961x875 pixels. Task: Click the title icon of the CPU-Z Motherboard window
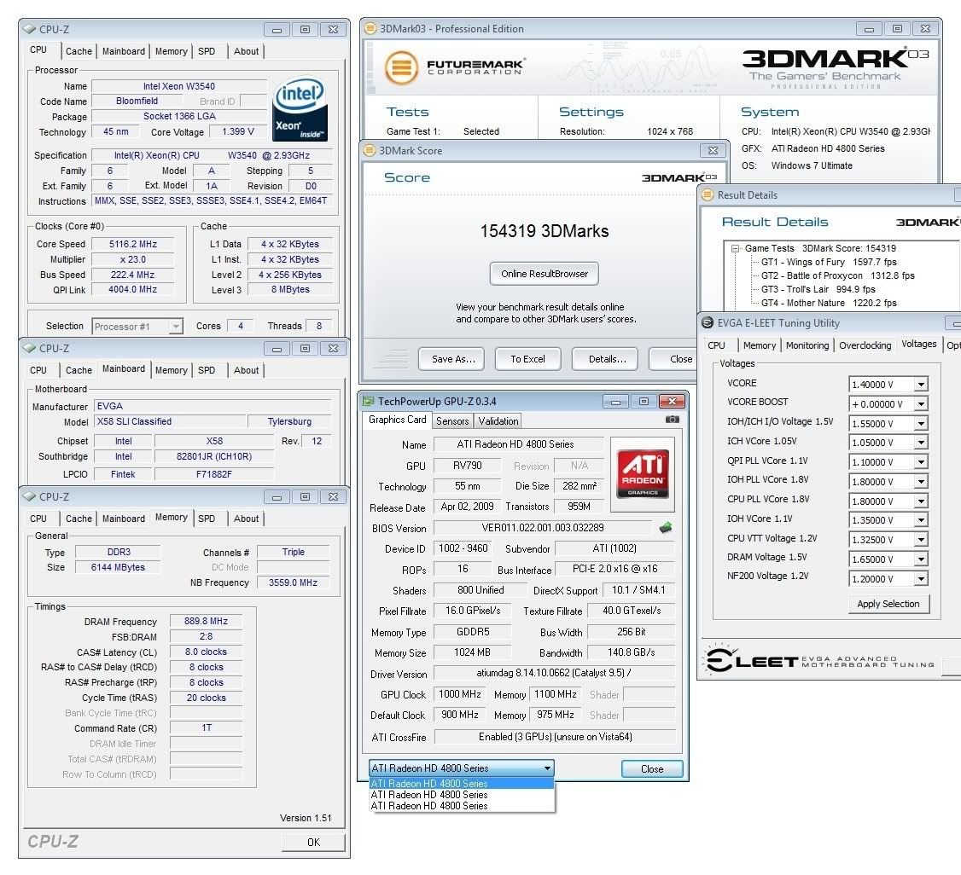pyautogui.click(x=29, y=348)
